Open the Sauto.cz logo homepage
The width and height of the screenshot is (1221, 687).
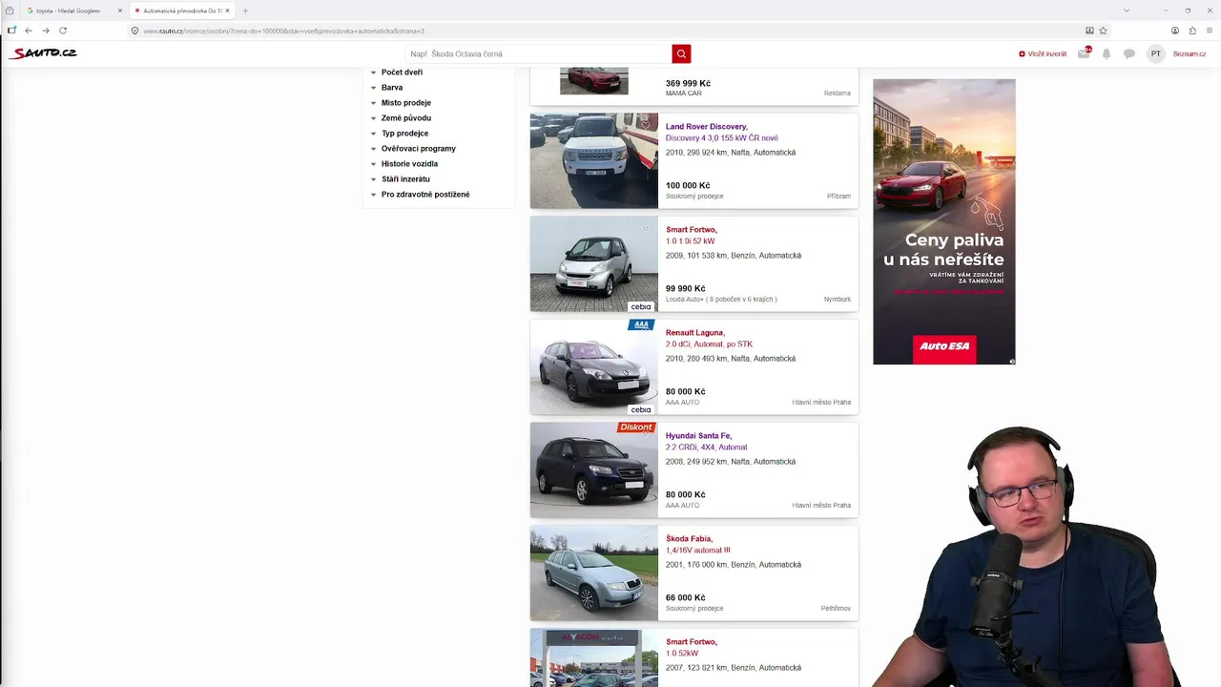point(43,53)
